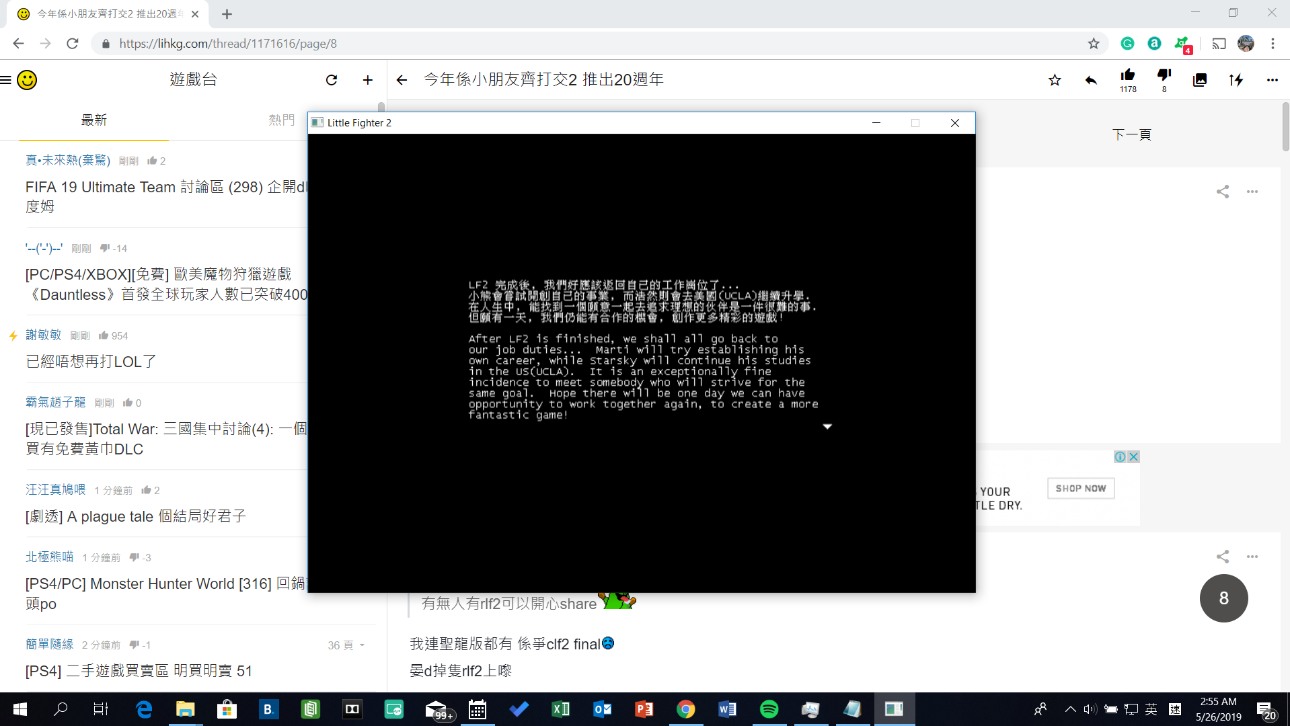The width and height of the screenshot is (1290, 726).
Task: Close the current Chrome tab
Action: 195,14
